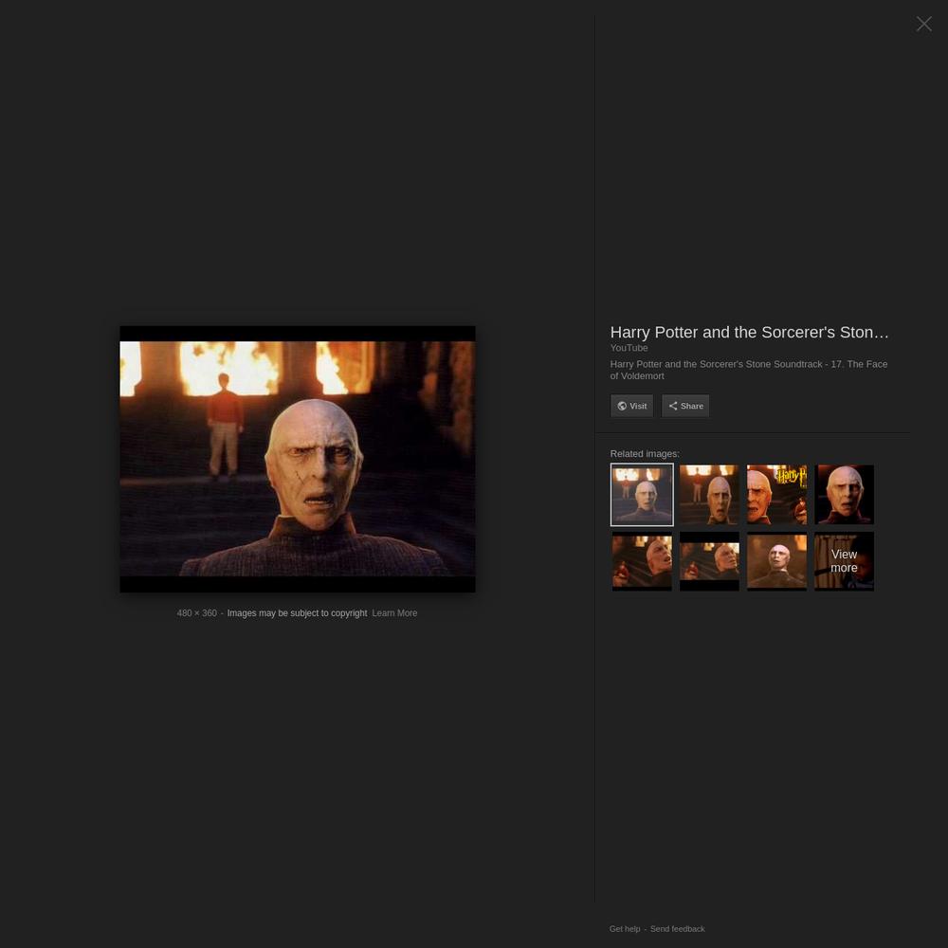Open the Learn More copyright link
948x948 pixels.
point(394,613)
